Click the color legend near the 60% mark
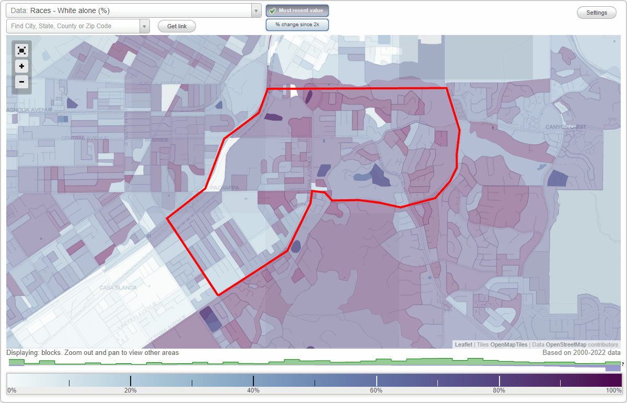 376,379
